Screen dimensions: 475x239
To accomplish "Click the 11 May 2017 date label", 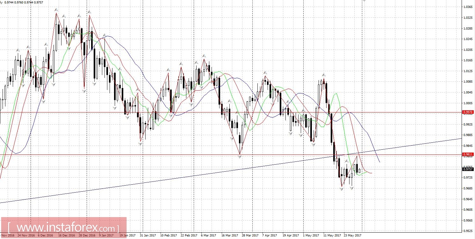I will click(332, 236).
